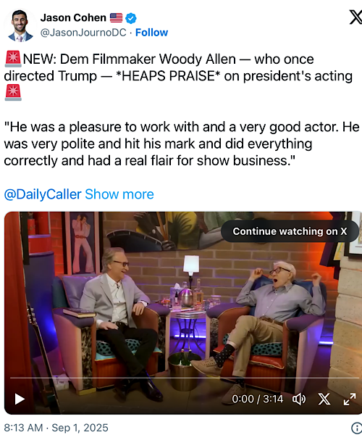The width and height of the screenshot is (362, 435).
Task: Click the Jason Cohen display name
Action: [x=73, y=17]
